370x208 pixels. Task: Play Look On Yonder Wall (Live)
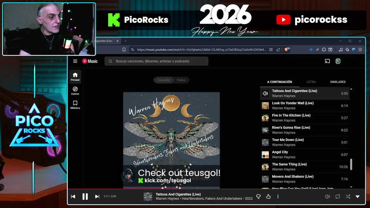click(x=305, y=105)
